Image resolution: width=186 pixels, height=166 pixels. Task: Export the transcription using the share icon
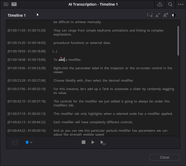pos(160,4)
